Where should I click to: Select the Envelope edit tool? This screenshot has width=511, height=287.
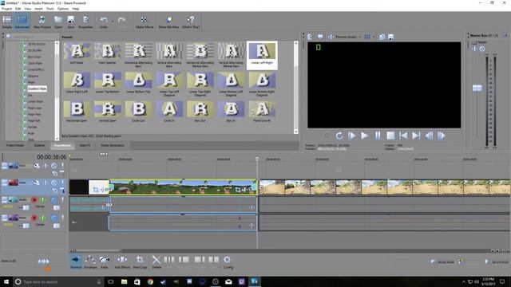click(x=90, y=262)
